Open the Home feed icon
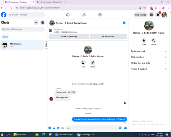 [x=68, y=15]
